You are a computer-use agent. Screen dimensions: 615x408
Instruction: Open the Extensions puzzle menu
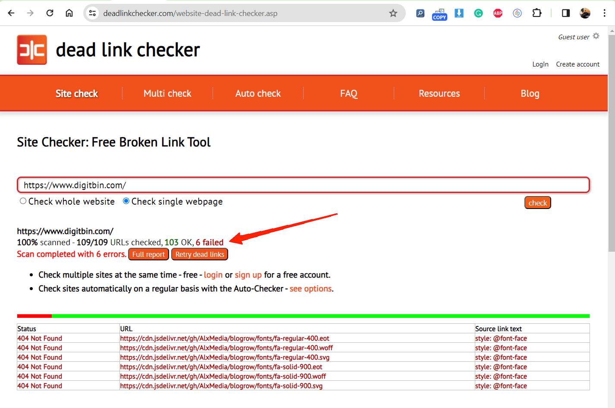pyautogui.click(x=537, y=13)
